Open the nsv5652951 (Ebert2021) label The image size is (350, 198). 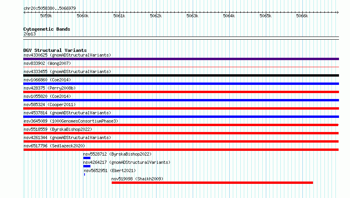[x=110, y=170]
